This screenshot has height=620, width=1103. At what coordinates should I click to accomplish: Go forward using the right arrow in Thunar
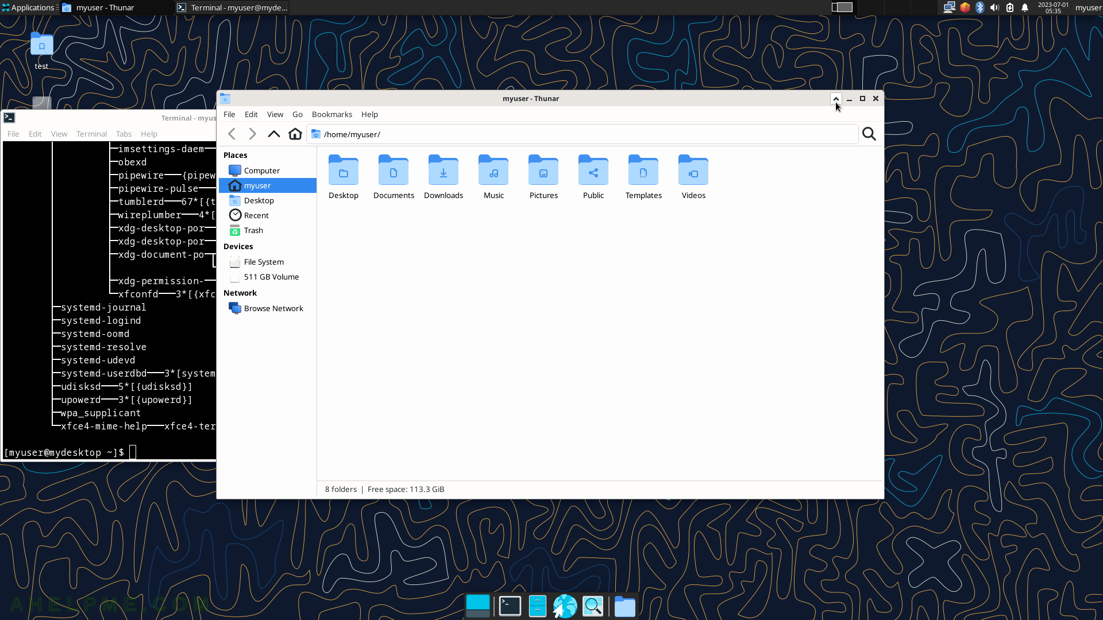click(252, 134)
